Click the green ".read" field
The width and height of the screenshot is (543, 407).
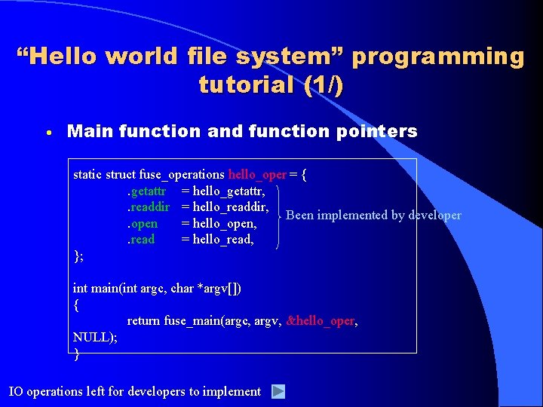(141, 239)
